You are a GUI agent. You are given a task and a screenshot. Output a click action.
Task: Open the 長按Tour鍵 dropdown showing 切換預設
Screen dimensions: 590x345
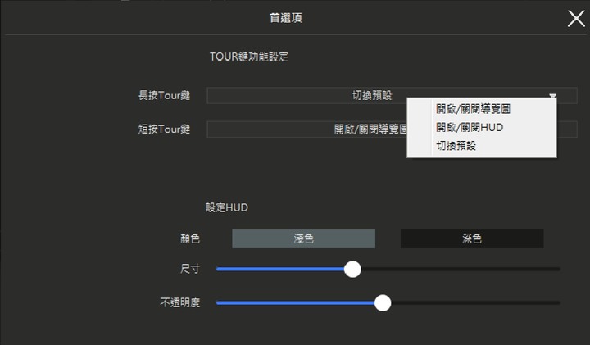(x=392, y=95)
